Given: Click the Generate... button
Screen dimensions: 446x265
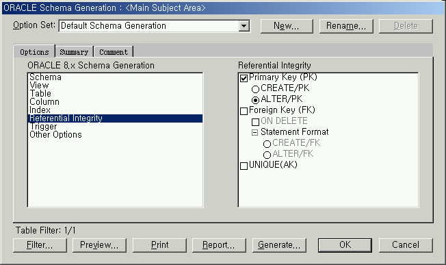Looking at the screenshot, I should [x=279, y=245].
